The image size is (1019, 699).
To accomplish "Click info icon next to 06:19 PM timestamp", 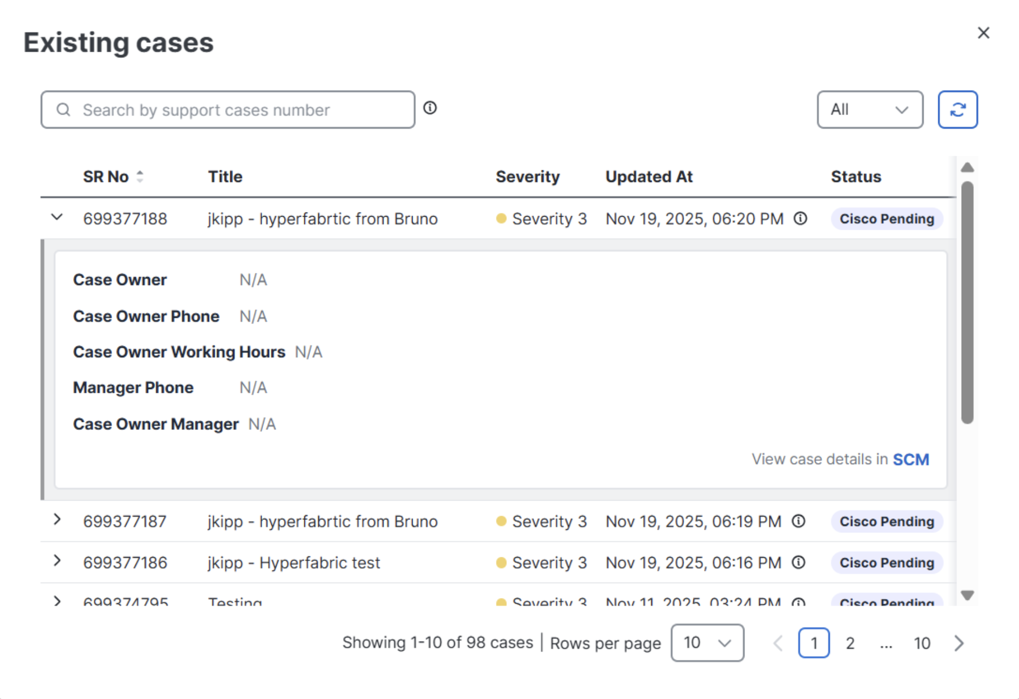I will click(798, 521).
